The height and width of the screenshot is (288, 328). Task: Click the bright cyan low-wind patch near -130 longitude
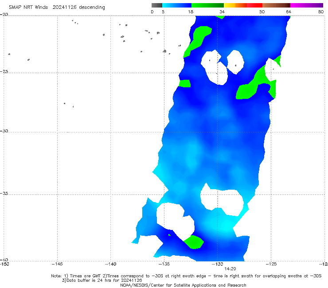coord(225,225)
